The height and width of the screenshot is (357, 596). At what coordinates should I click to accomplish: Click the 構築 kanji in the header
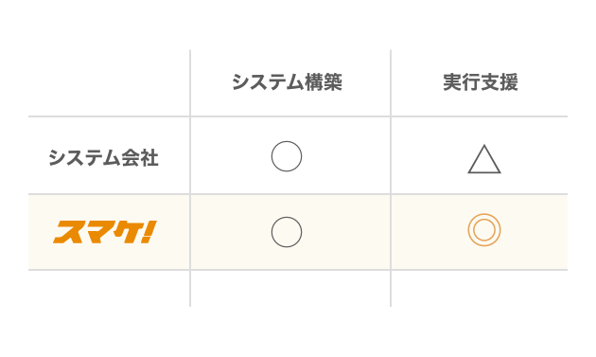point(324,82)
